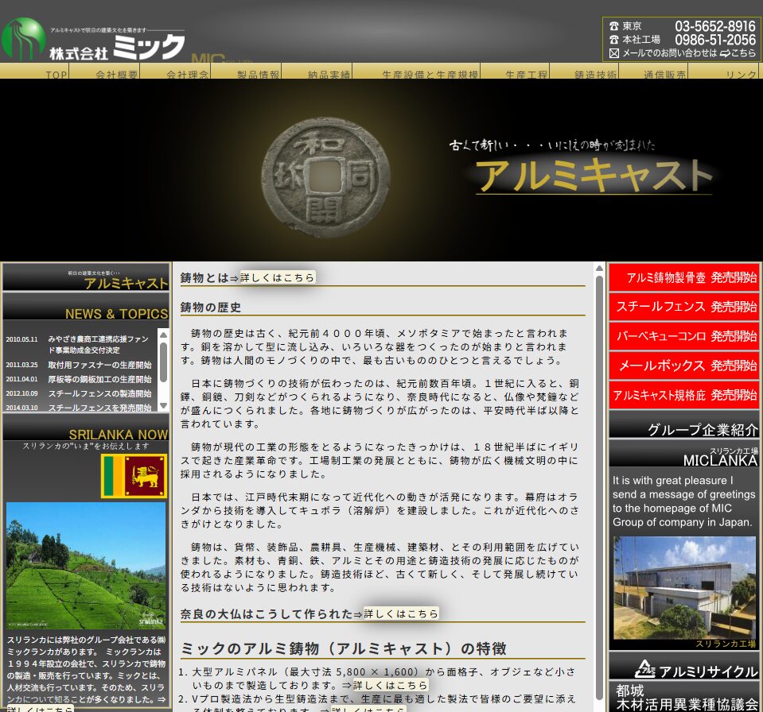Click the Sri Lanka tea plantation photo
This screenshot has height=712, width=763.
(x=86, y=565)
